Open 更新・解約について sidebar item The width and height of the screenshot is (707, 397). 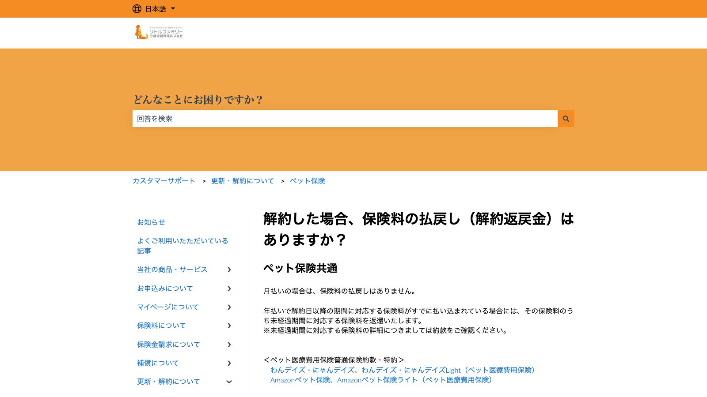(168, 382)
